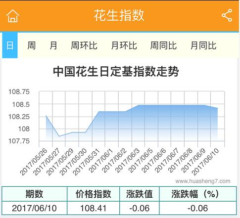Click the 涨跌值 column header
The width and height of the screenshot is (240, 218).
140,194
